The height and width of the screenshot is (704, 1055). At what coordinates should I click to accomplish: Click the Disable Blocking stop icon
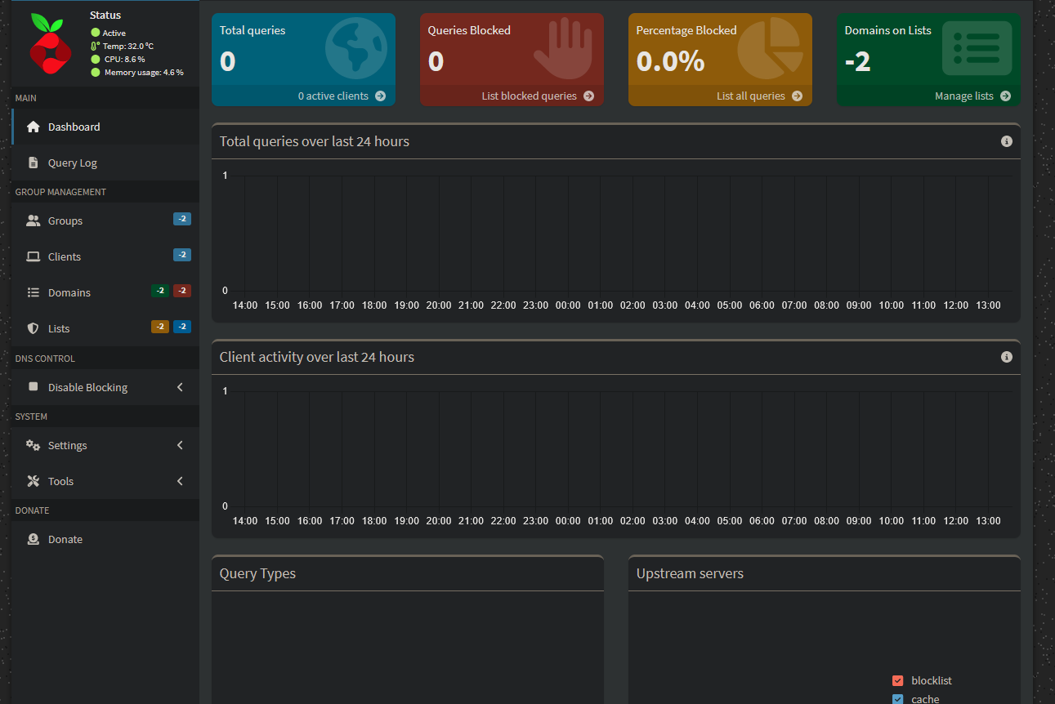[34, 387]
